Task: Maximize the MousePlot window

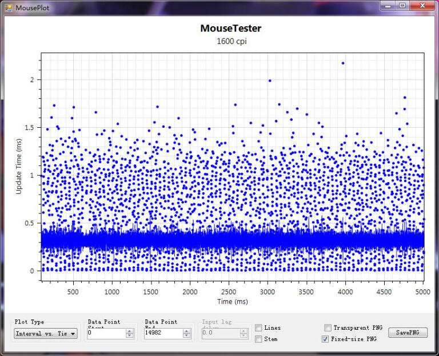Action: (x=402, y=6)
